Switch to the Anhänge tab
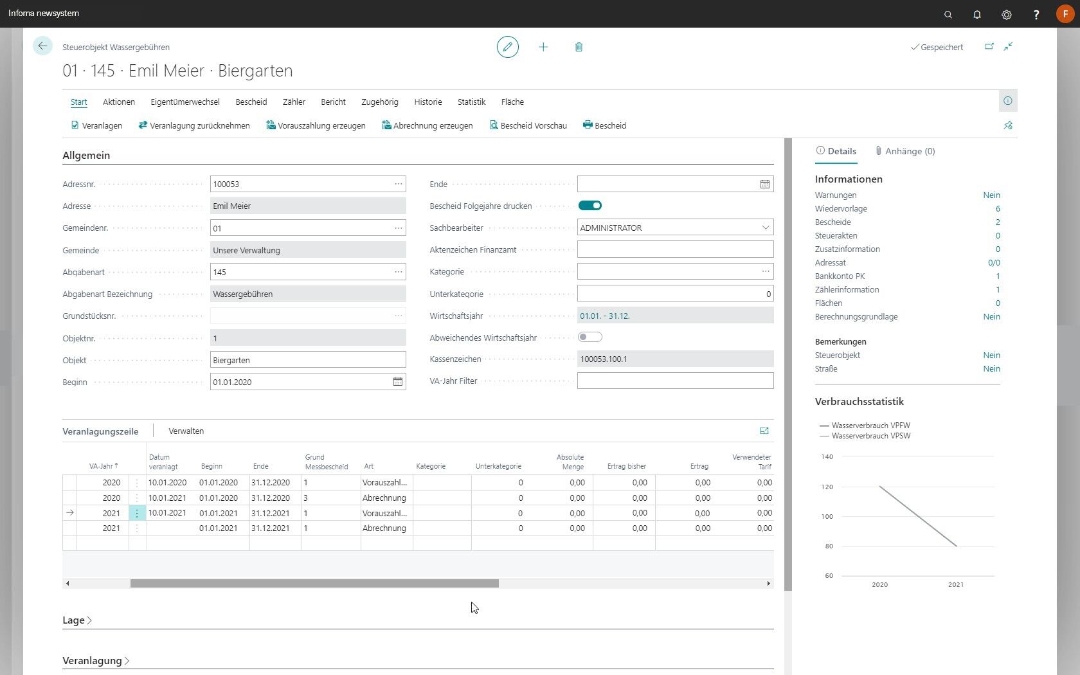Image resolution: width=1080 pixels, height=675 pixels. (905, 152)
